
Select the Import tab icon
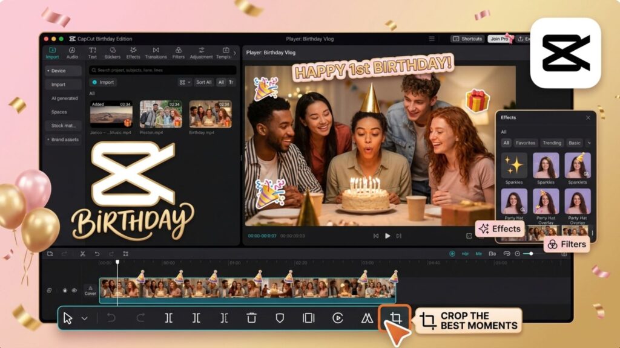(x=52, y=53)
